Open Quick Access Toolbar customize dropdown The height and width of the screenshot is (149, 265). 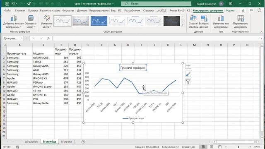click(x=65, y=4)
